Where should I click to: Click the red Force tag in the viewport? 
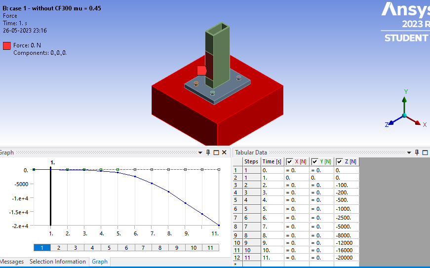[202, 71]
